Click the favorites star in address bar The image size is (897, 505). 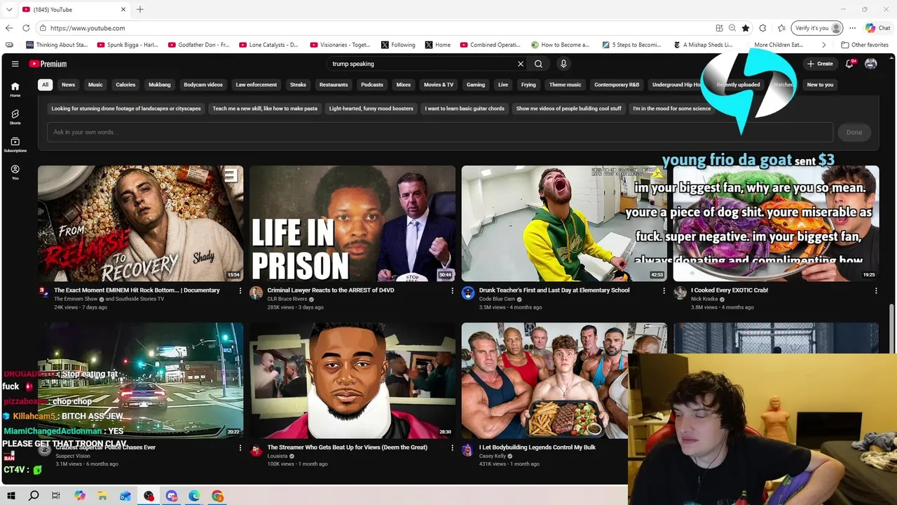point(746,28)
